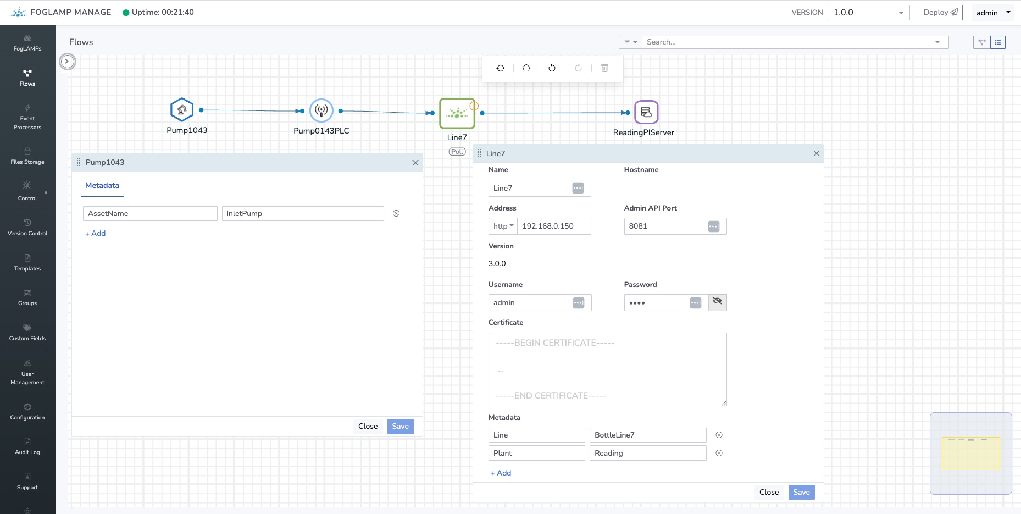Click the home reset view icon
The height and width of the screenshot is (514, 1021).
pos(526,68)
